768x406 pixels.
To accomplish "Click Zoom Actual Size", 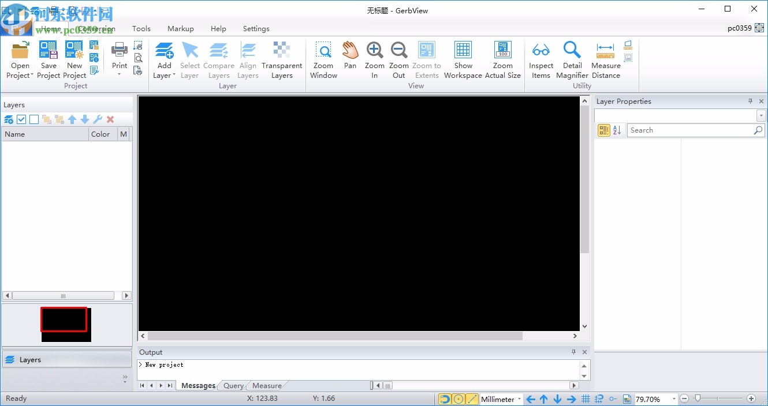I will click(502, 58).
